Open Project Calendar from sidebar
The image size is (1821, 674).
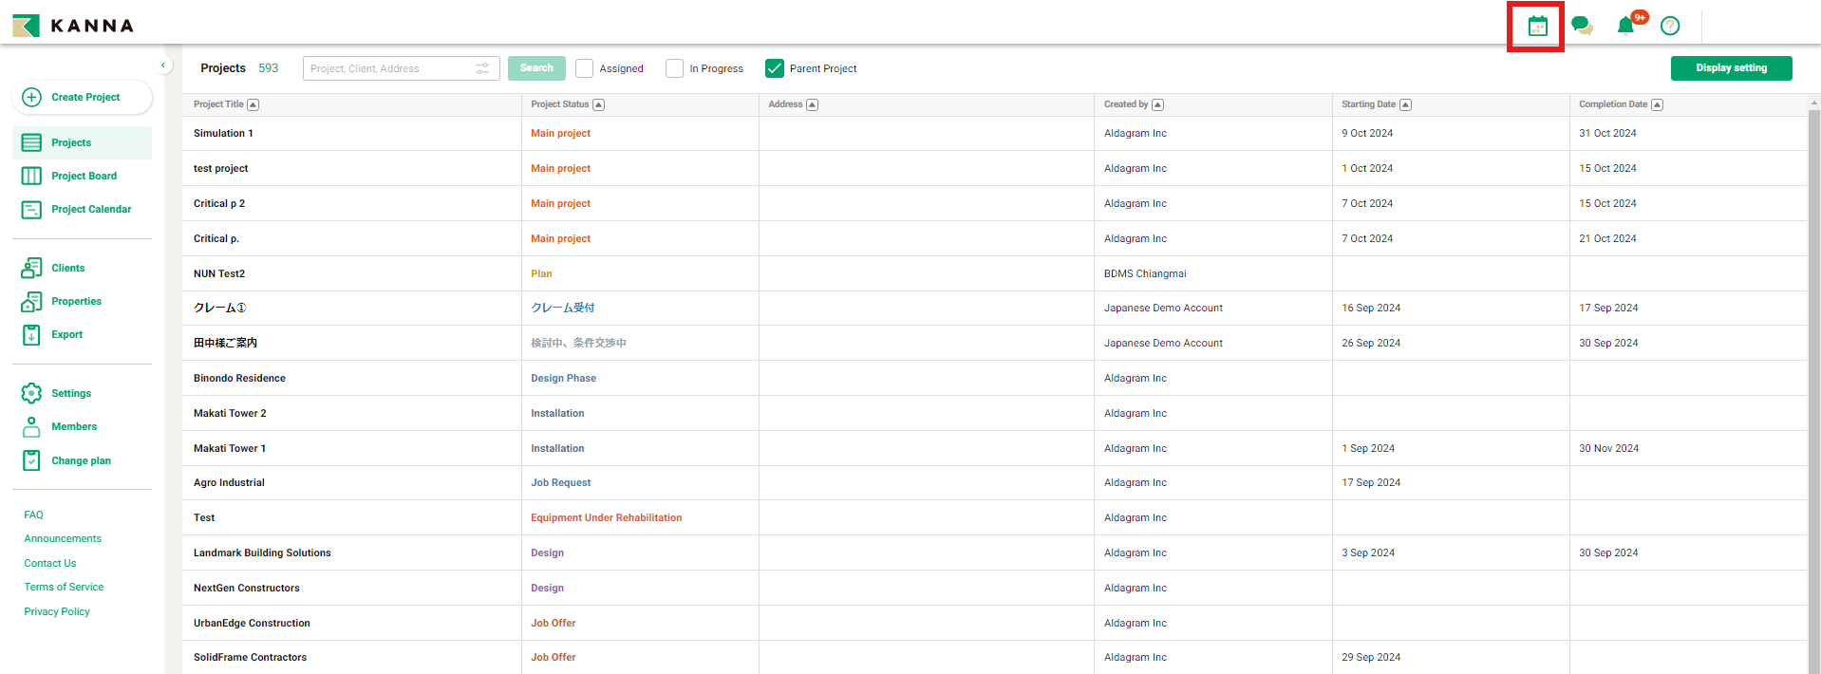click(91, 209)
